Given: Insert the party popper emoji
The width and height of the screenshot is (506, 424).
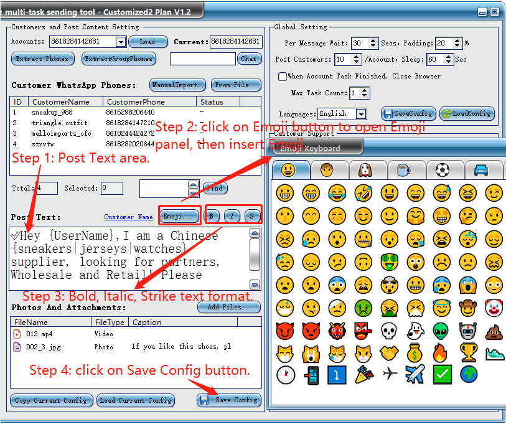Looking at the screenshot, I should (363, 374).
